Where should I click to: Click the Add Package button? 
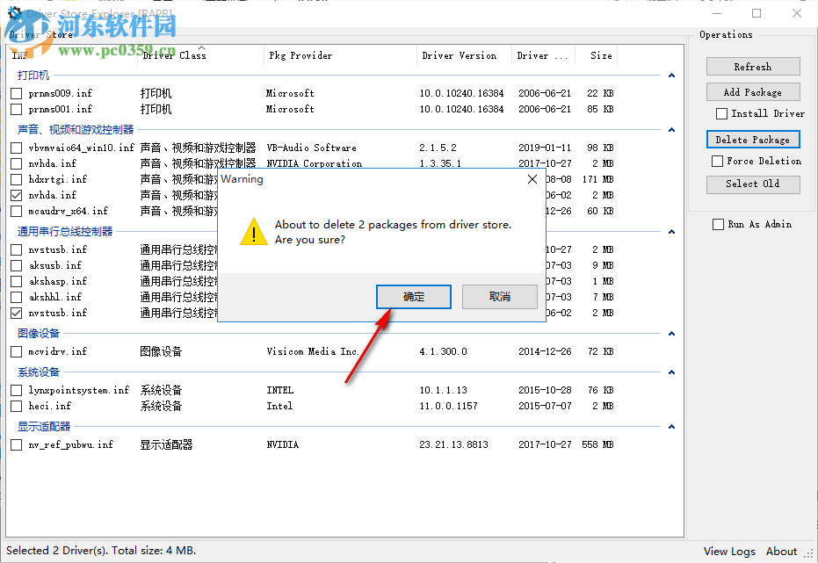click(752, 91)
